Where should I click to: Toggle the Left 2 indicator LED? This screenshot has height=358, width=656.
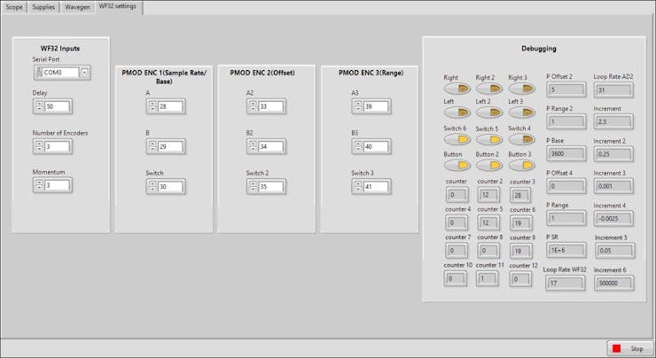(489, 112)
